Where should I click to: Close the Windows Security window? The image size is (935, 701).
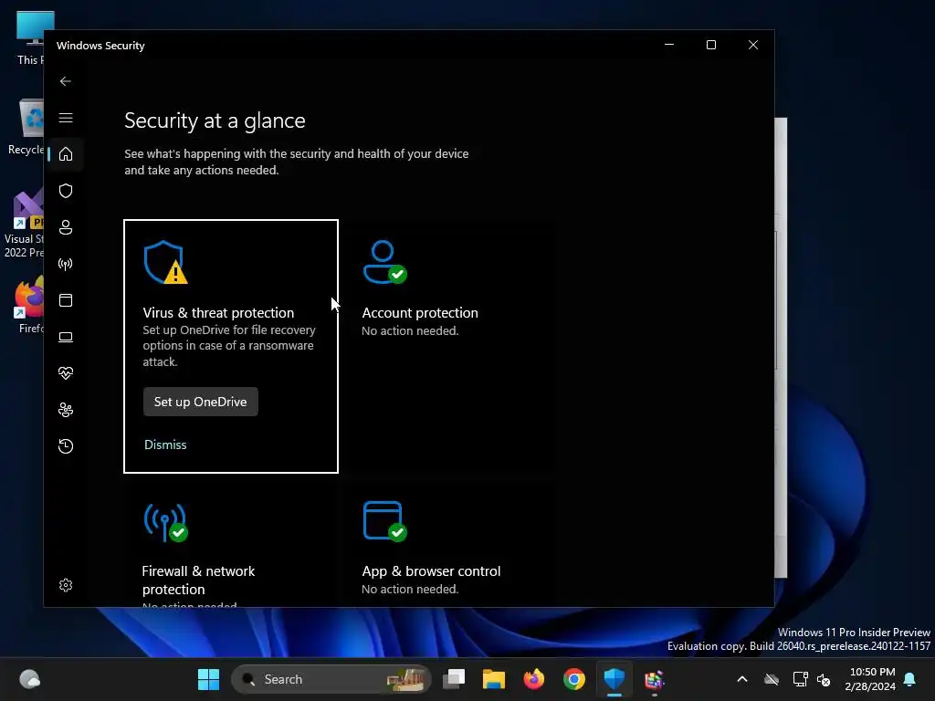coord(753,45)
